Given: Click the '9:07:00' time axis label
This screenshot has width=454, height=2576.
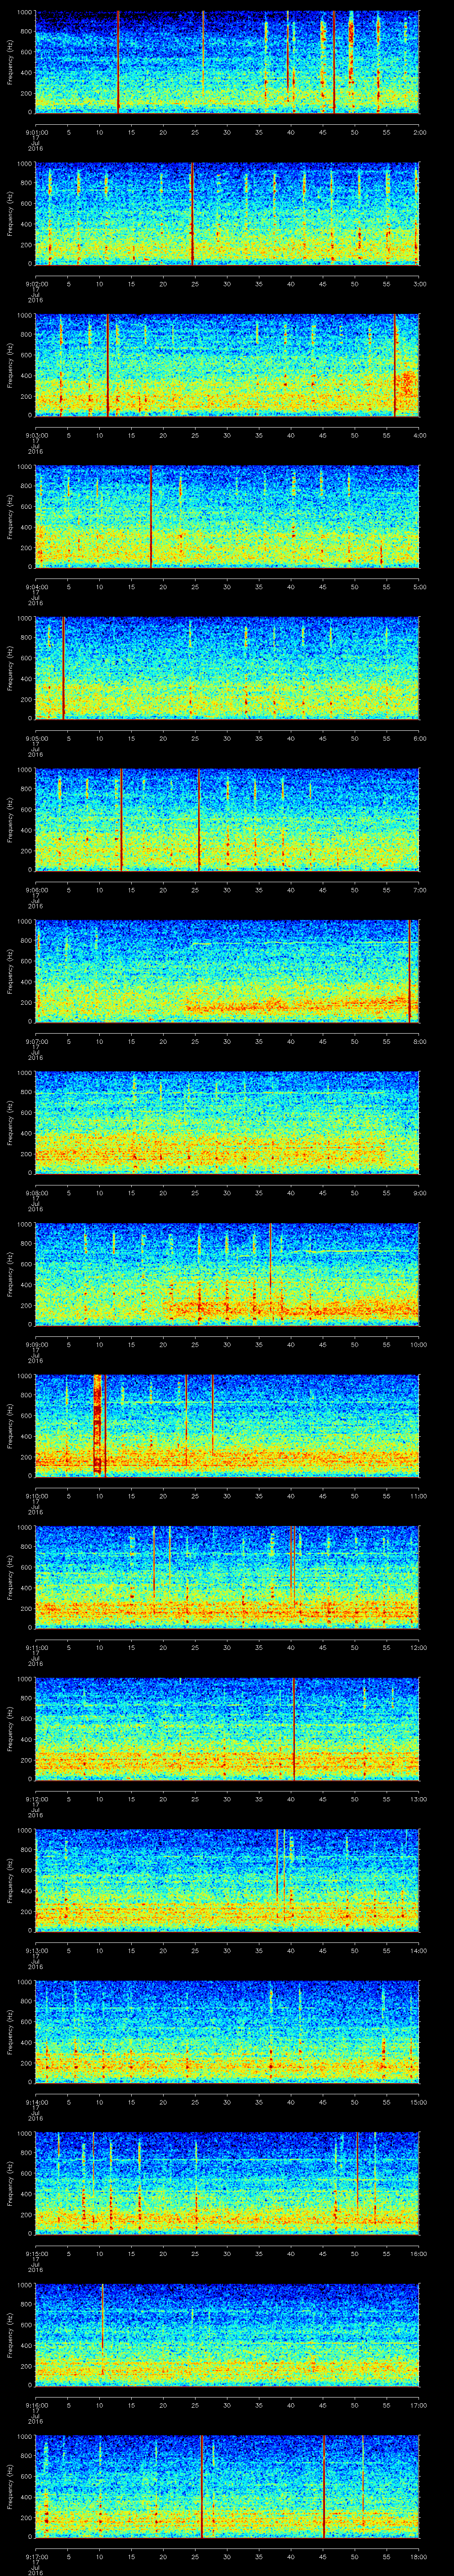Looking at the screenshot, I should pyautogui.click(x=36, y=1041).
